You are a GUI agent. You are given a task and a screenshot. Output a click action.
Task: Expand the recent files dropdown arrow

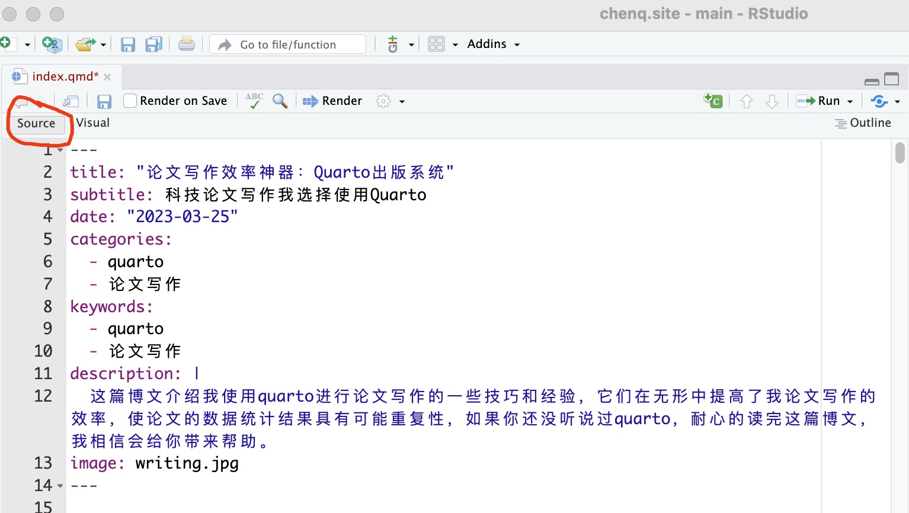(103, 44)
